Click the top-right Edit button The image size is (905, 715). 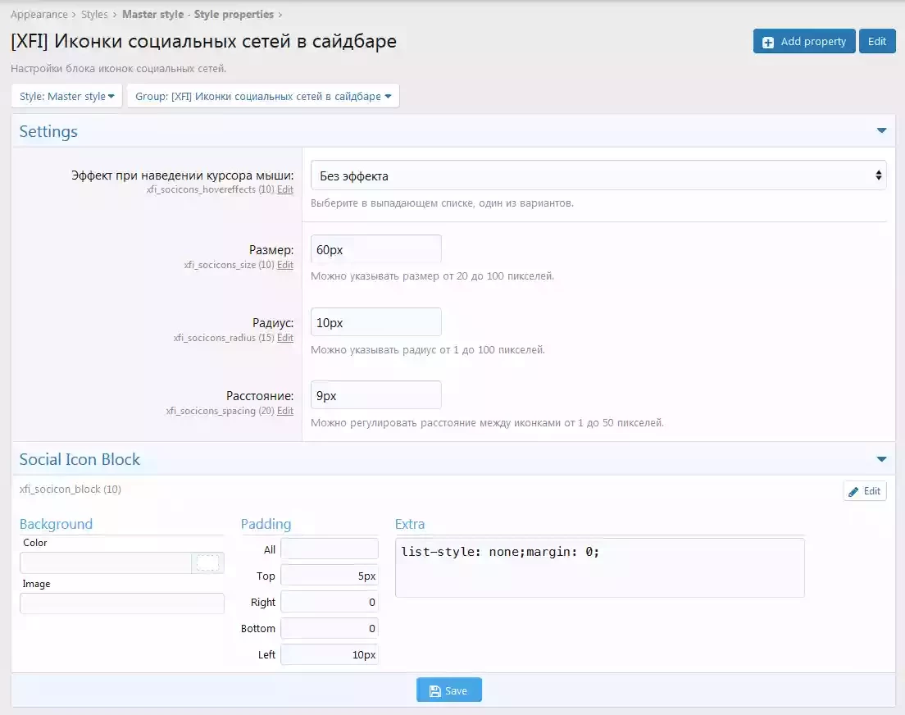[x=877, y=42]
